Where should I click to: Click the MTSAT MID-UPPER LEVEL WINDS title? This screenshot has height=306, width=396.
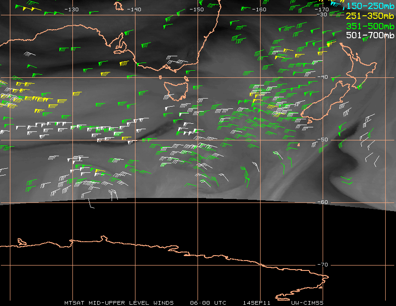[x=118, y=302]
